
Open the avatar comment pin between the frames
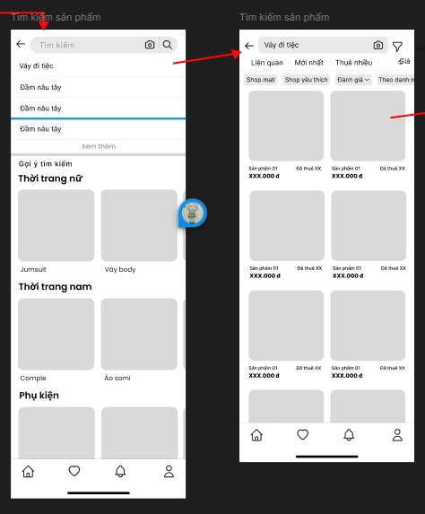(193, 213)
